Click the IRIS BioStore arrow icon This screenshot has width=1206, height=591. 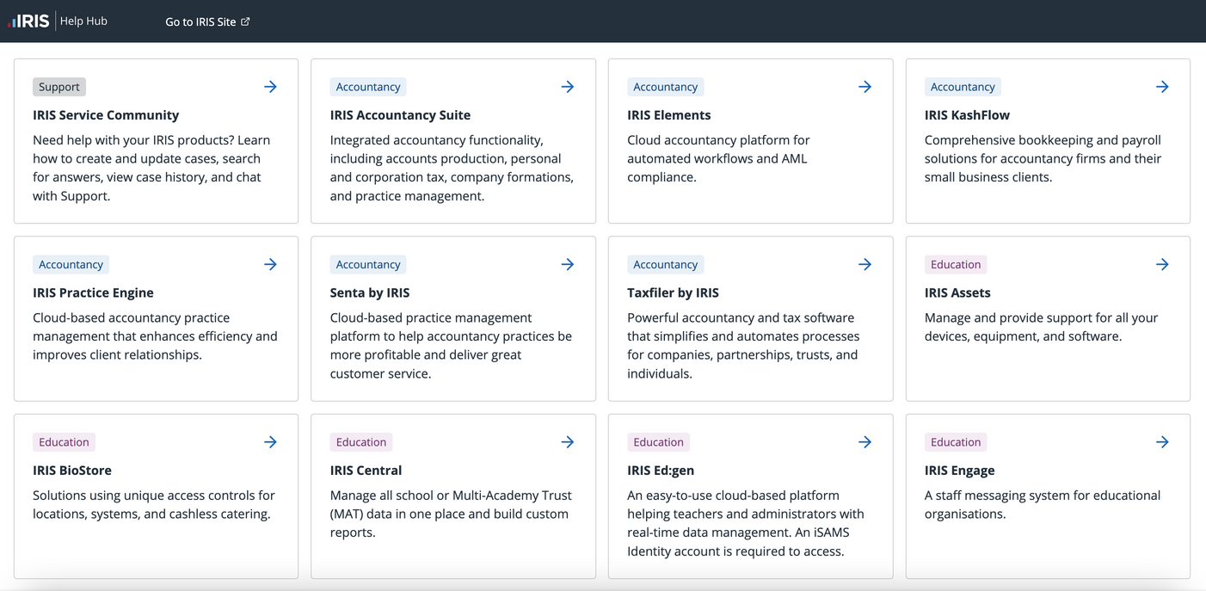tap(270, 442)
